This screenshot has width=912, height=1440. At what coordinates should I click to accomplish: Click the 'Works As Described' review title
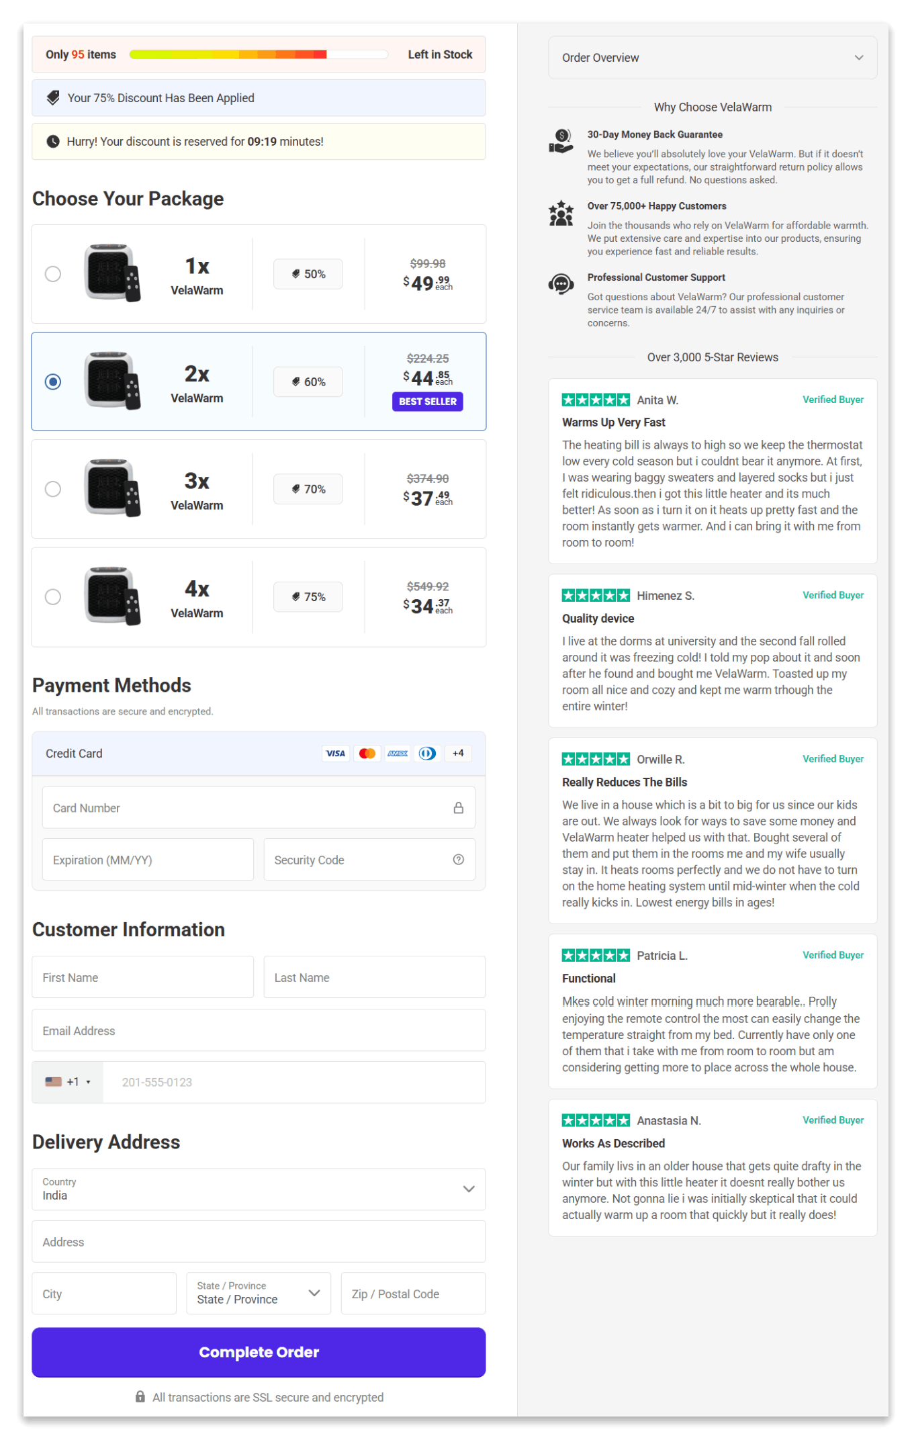614,1144
